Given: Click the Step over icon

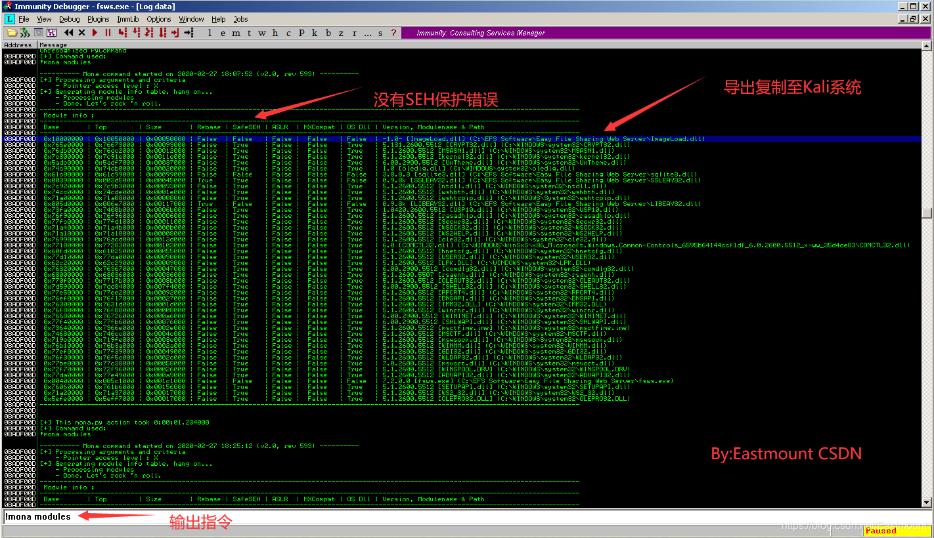Looking at the screenshot, I should click(136, 33).
